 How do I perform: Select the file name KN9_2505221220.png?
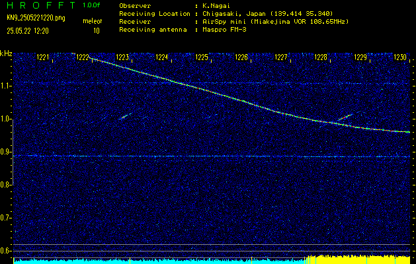36,18
